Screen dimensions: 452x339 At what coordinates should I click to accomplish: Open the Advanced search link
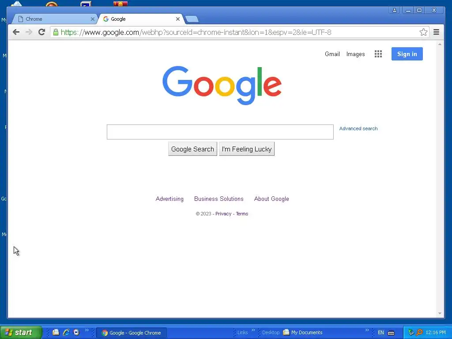[x=358, y=128]
